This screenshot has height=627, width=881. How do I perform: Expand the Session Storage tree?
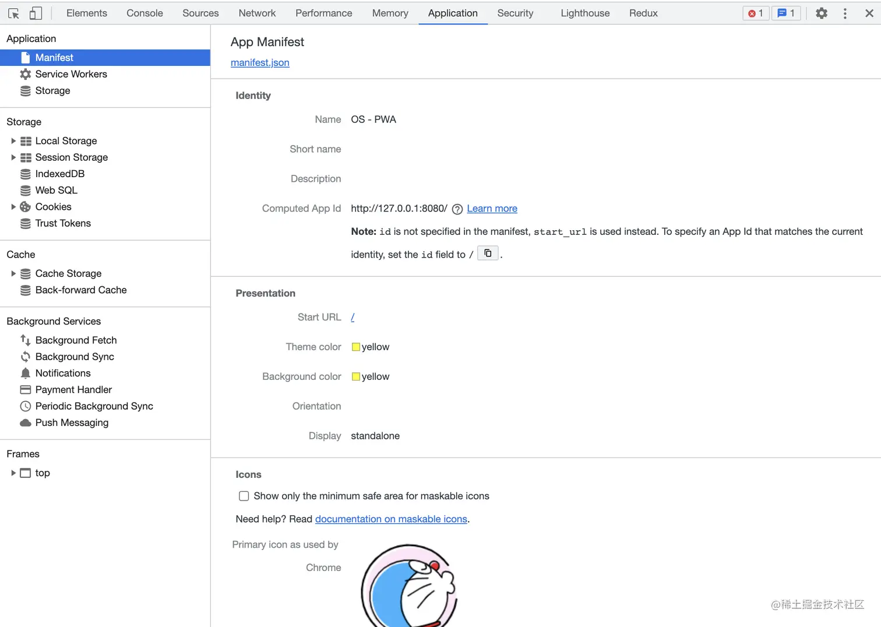[x=13, y=157]
